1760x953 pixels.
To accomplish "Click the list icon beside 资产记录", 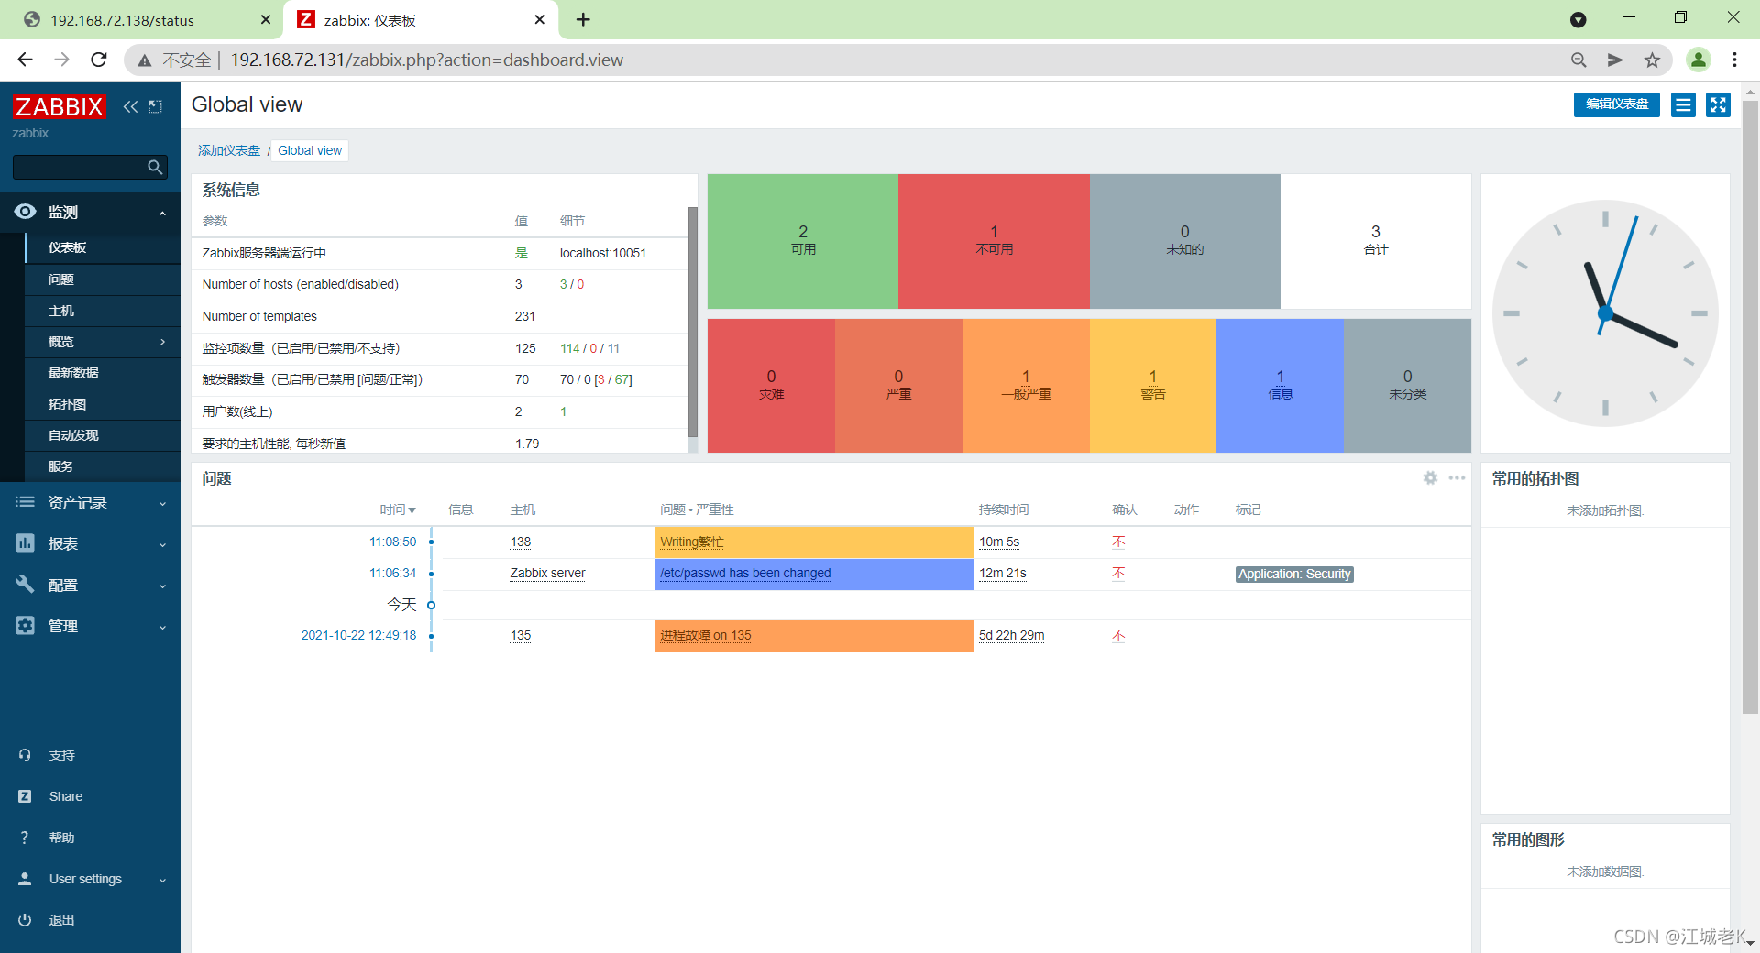I will 25,502.
